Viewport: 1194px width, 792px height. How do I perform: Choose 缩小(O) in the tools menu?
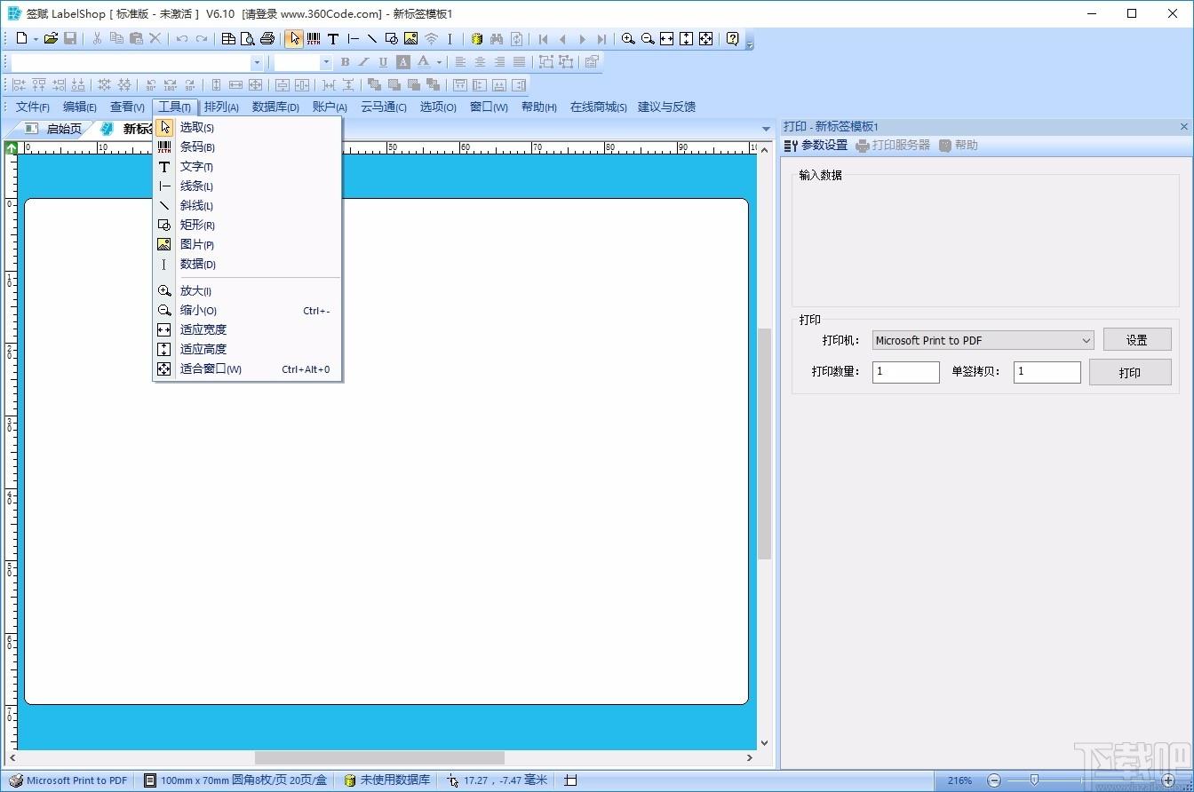tap(248, 311)
